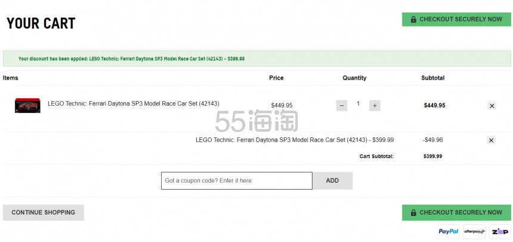
Task: Select the PayPal payment icon
Action: 449,231
